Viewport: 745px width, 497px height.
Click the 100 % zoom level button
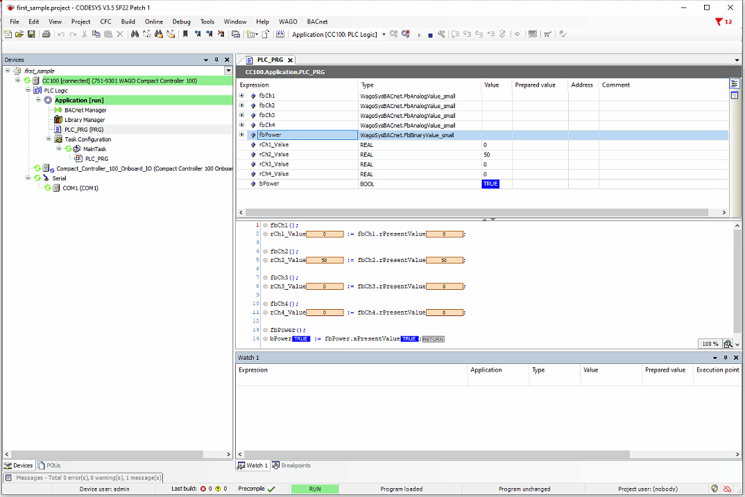click(710, 344)
